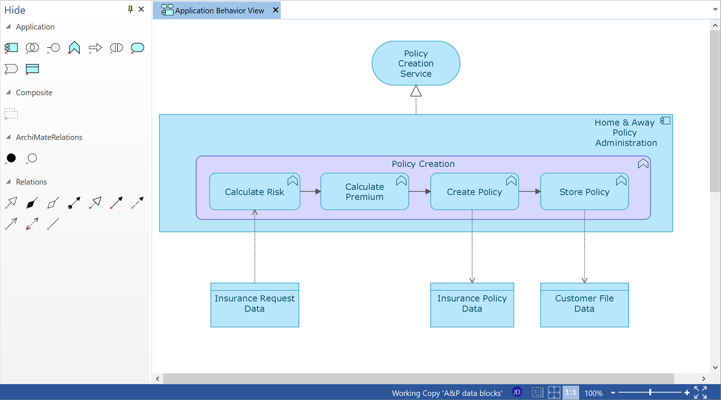Select the Data Object palette icon
721x400 pixels.
(32, 69)
